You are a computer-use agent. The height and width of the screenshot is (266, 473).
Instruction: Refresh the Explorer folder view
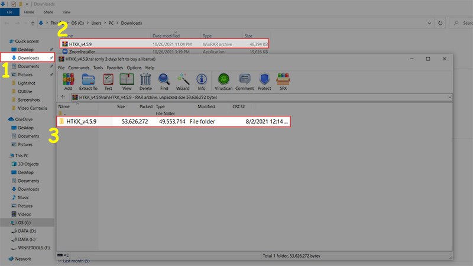[x=440, y=23]
